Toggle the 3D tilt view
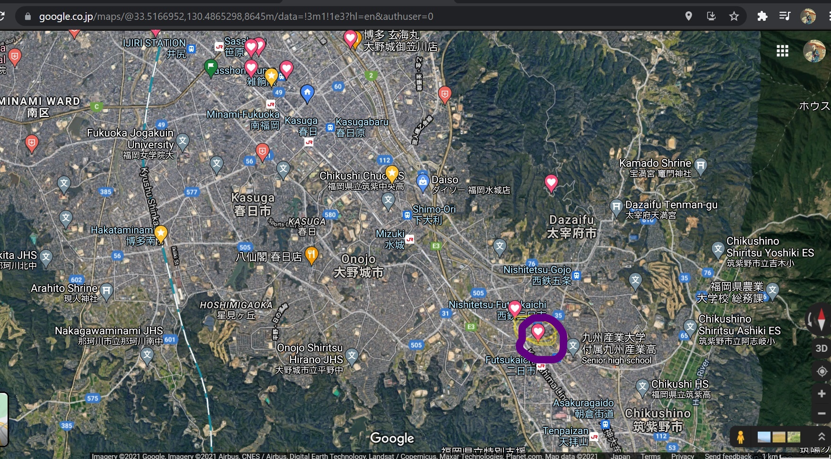This screenshot has width=831, height=459. 822,348
